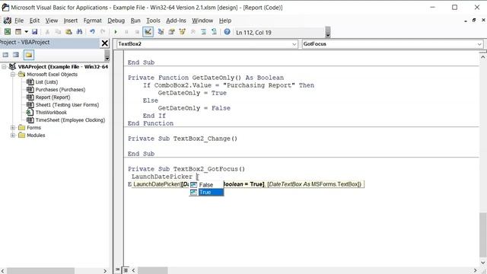Viewport: 487px width, 274px height.
Task: Click the Toolbox toolbar icon
Action: (x=193, y=32)
